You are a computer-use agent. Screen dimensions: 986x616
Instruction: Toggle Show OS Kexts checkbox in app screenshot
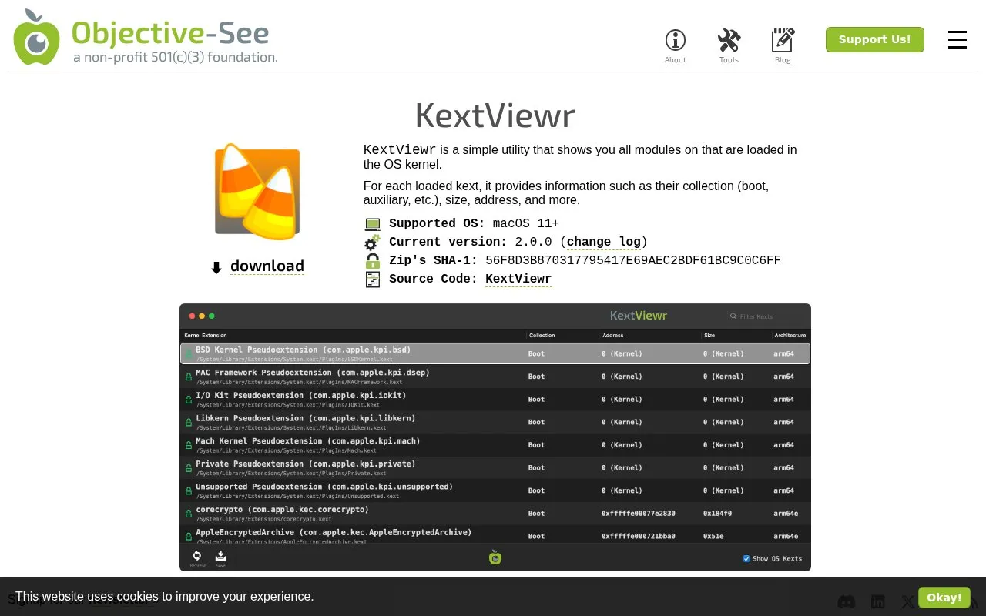[x=746, y=559]
